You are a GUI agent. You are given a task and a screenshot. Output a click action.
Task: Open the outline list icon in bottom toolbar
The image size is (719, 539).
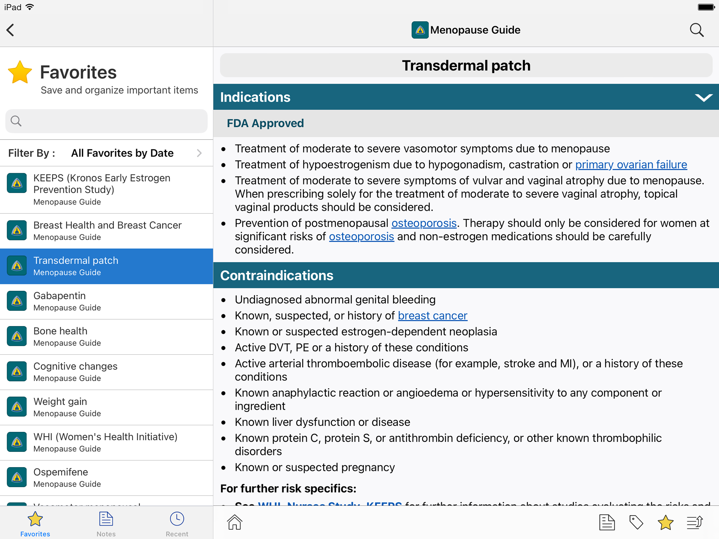695,522
